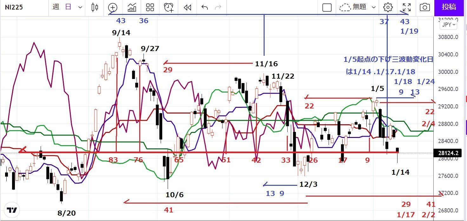Select the 週 weekly timeframe
Viewport: 467px width, 221px height.
click(x=56, y=7)
